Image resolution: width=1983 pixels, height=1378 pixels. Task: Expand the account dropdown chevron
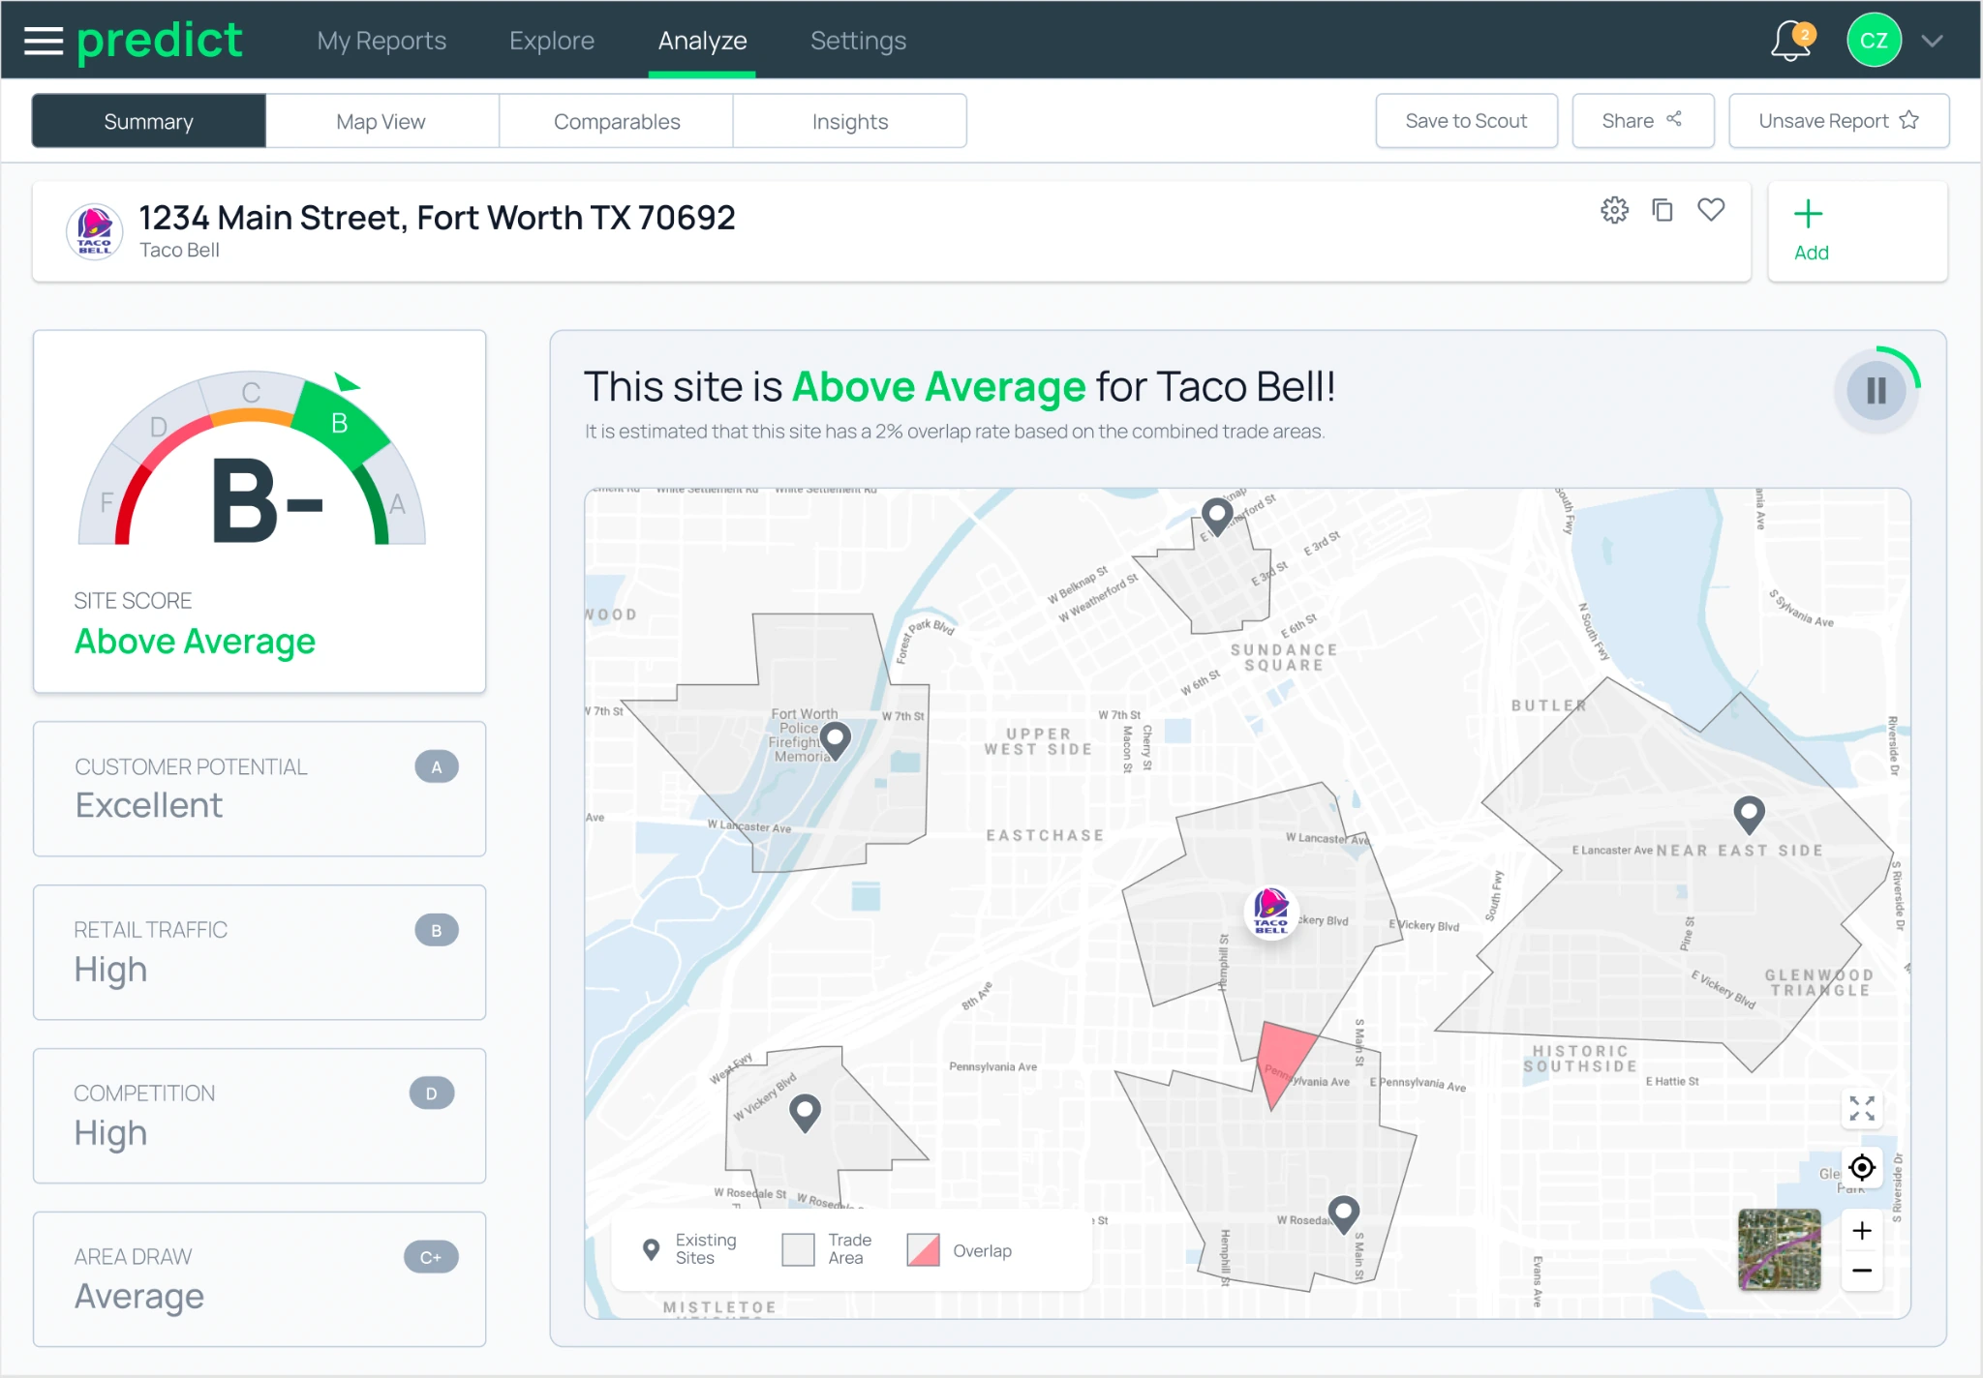point(1933,41)
